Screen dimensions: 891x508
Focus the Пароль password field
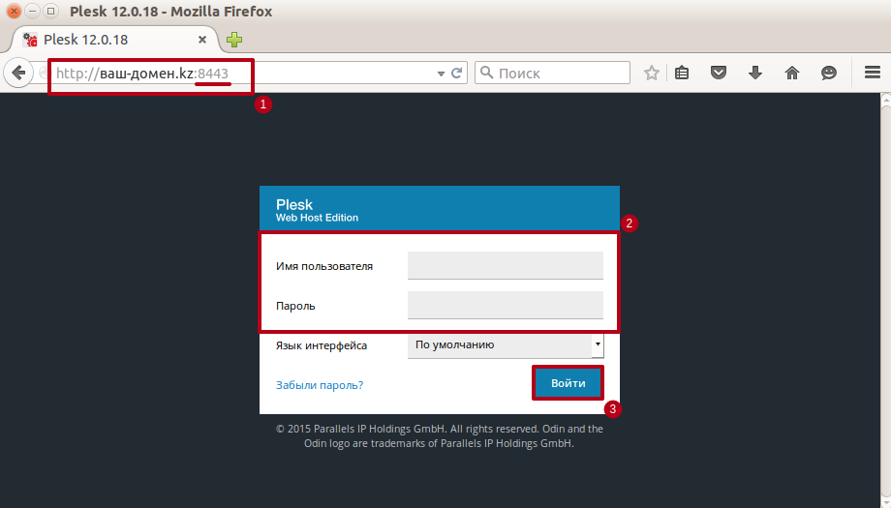point(506,306)
